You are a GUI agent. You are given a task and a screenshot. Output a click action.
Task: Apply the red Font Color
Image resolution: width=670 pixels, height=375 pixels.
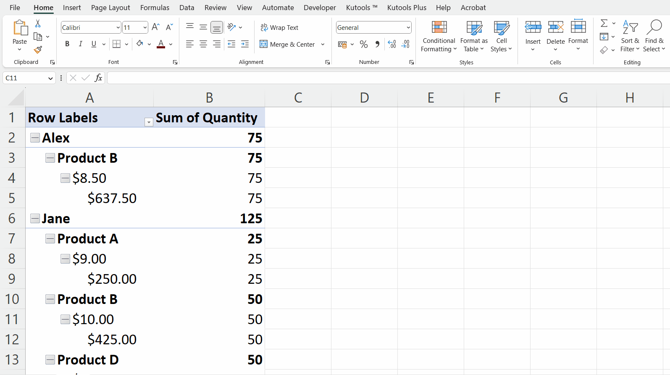tap(161, 44)
